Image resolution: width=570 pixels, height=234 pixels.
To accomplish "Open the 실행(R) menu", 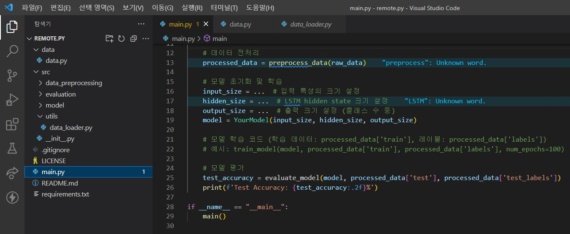I will pos(192,8).
